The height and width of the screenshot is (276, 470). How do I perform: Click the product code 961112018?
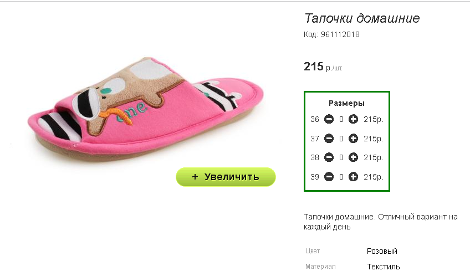pyautogui.click(x=340, y=34)
